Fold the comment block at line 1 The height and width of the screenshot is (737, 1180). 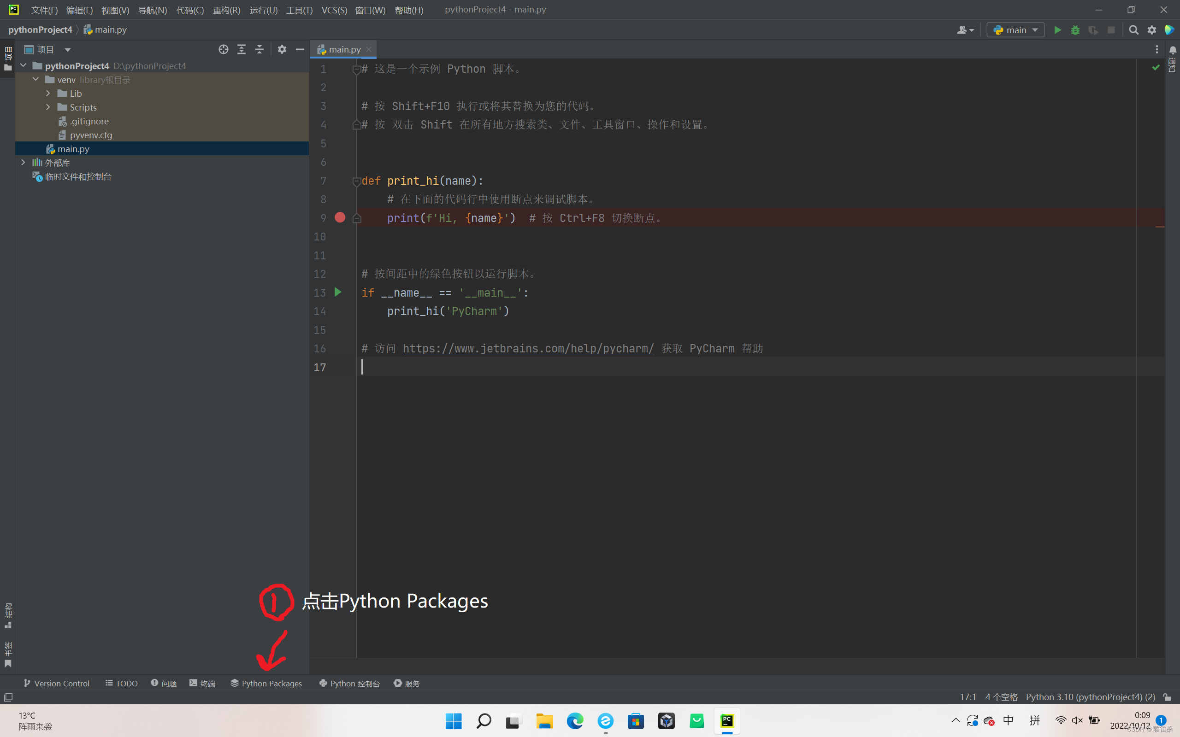[356, 69]
